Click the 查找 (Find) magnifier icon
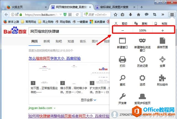 click(122, 78)
